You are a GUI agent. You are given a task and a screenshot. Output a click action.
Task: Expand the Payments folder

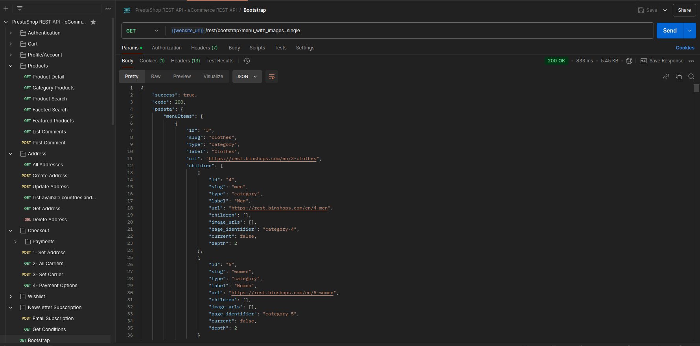pos(15,242)
